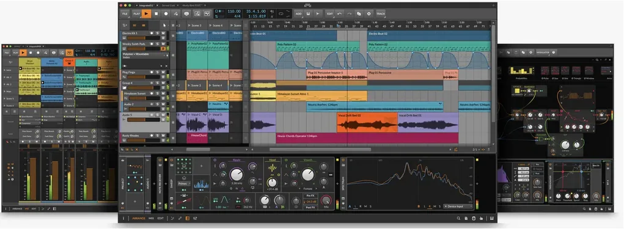Click the Ripple 3.58 kHz frequency knob

click(x=236, y=174)
